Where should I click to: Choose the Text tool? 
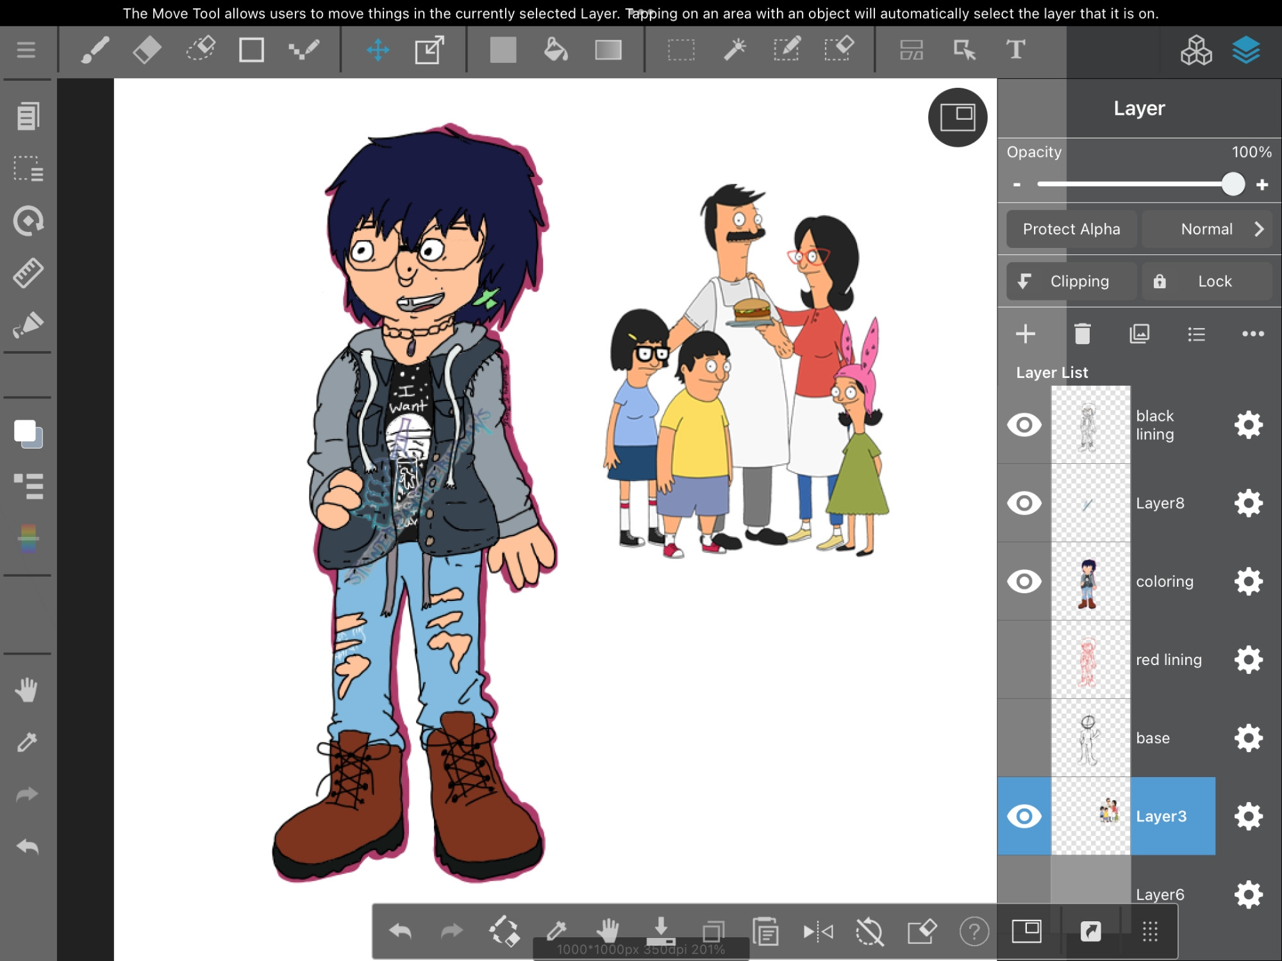pos(1015,50)
